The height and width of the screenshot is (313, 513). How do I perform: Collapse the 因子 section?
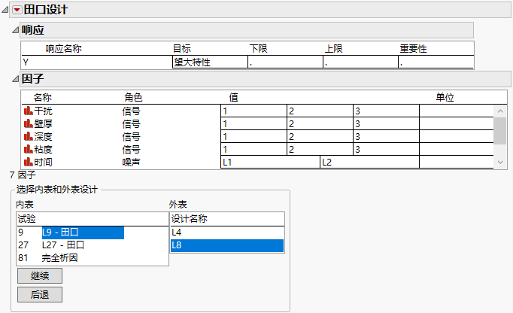pos(15,78)
